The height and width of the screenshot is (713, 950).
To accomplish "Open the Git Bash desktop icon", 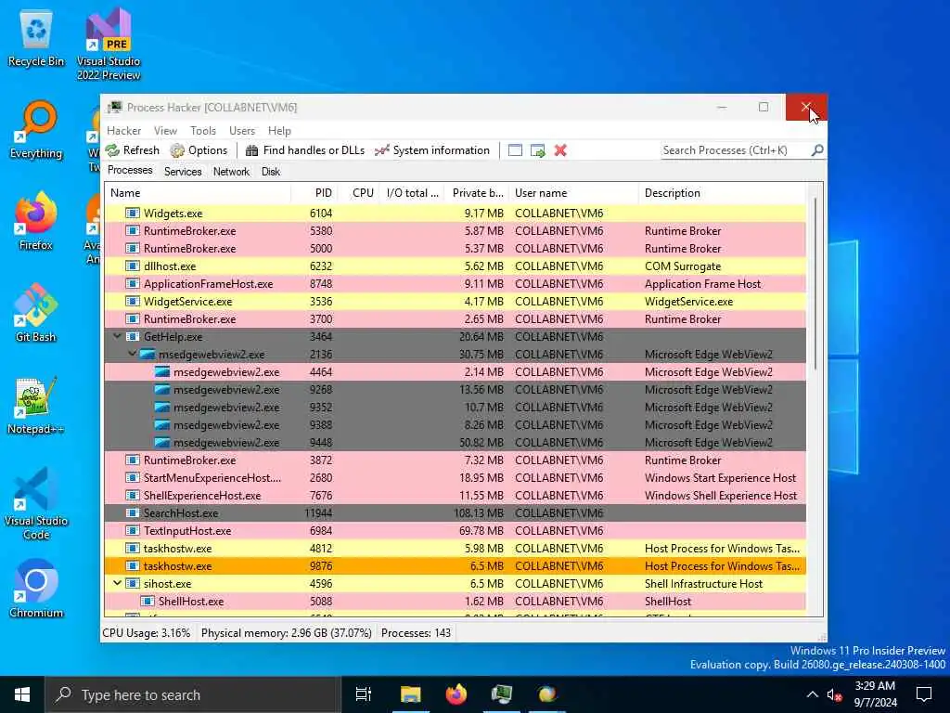I will [x=36, y=313].
